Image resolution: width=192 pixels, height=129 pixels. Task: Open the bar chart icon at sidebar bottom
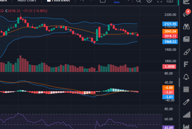coord(186,127)
